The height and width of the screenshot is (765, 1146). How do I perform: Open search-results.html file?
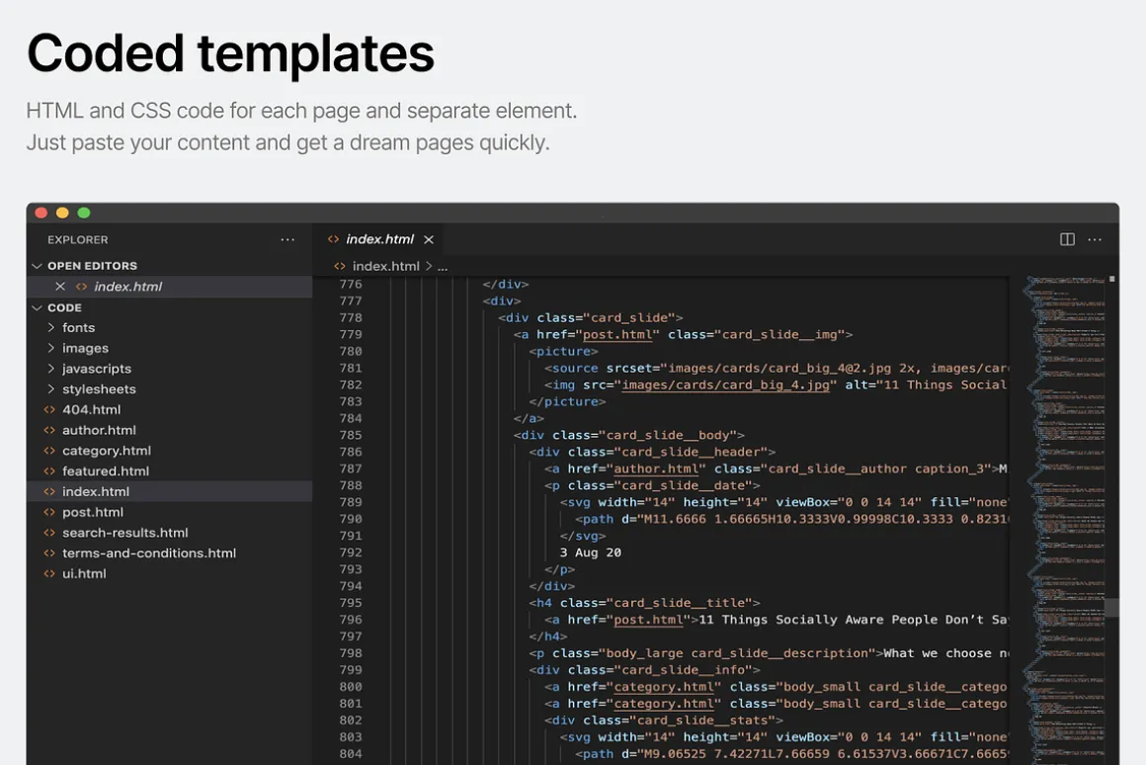click(125, 533)
